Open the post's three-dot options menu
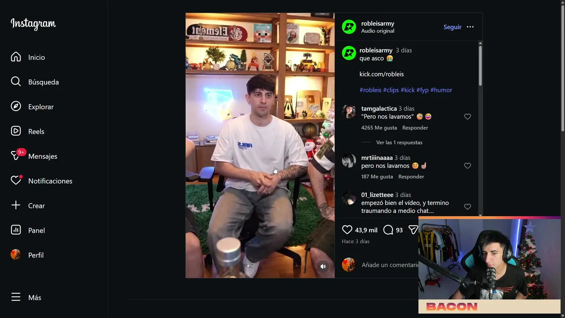This screenshot has width=565, height=318. pyautogui.click(x=470, y=27)
